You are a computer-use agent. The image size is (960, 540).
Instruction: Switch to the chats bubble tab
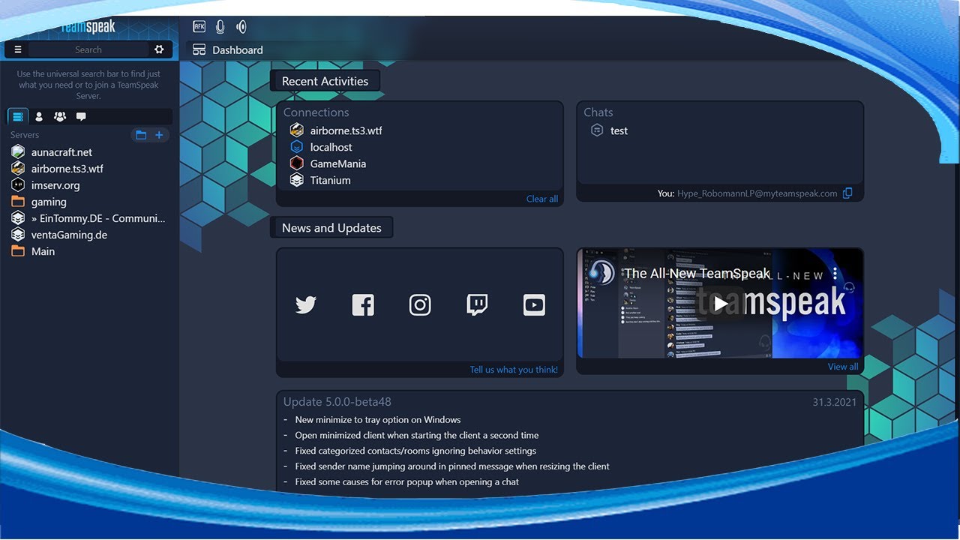click(81, 116)
